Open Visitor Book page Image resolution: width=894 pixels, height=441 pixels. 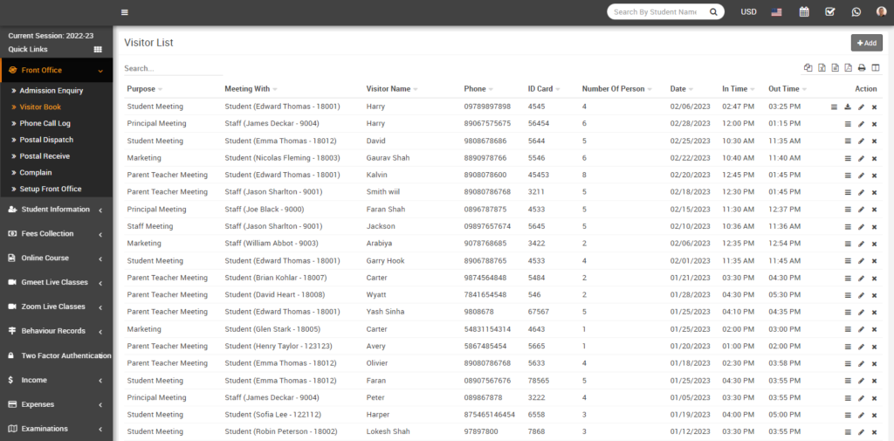40,107
